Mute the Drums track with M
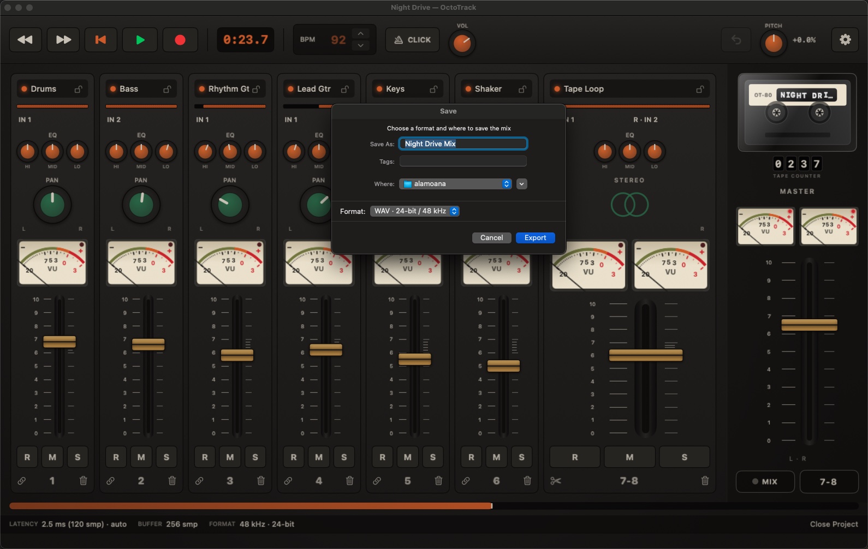 [52, 457]
